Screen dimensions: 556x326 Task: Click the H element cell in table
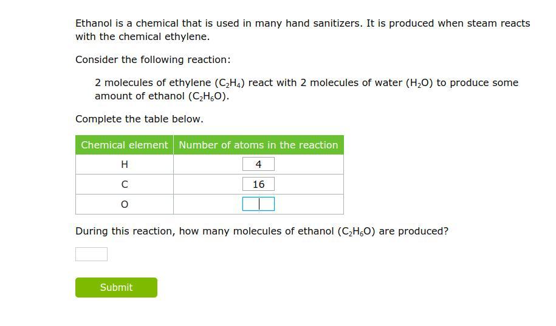pos(125,164)
